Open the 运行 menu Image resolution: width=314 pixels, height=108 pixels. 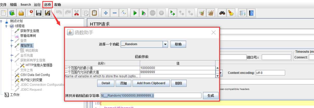click(x=37, y=4)
